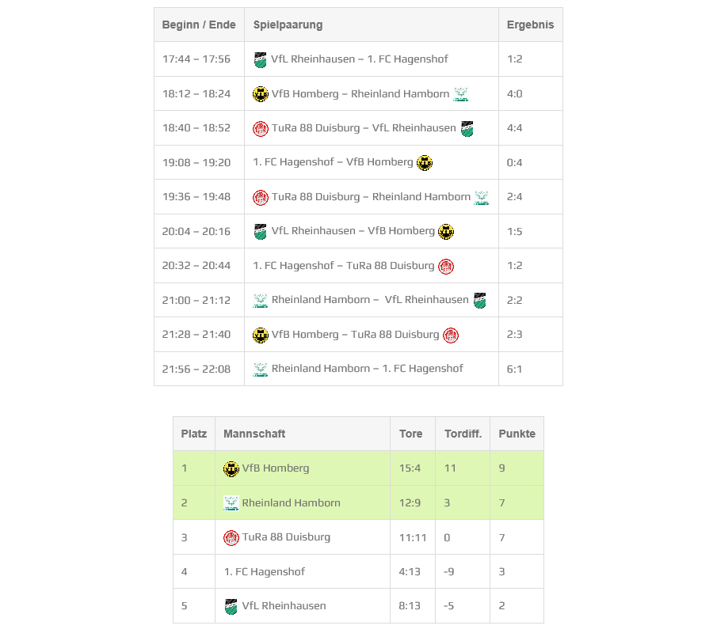713x633 pixels.
Task: Click Rheinland Hamborn logo in 19:36 match row
Action: coord(482,197)
